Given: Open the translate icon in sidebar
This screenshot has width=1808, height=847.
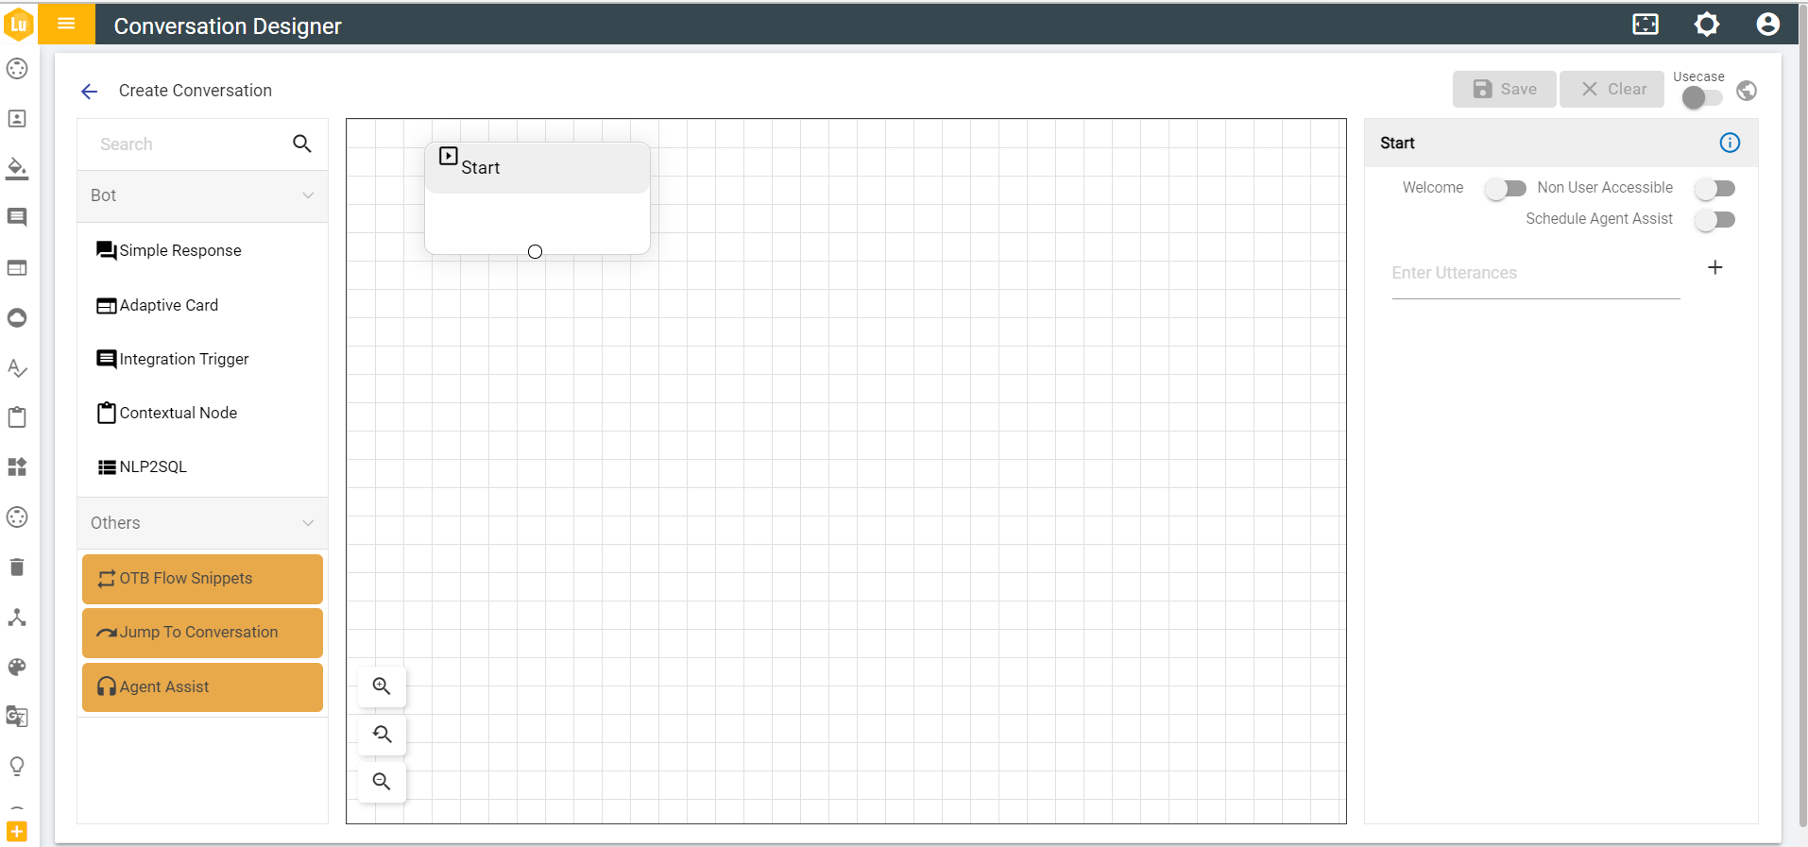Looking at the screenshot, I should click(x=17, y=717).
